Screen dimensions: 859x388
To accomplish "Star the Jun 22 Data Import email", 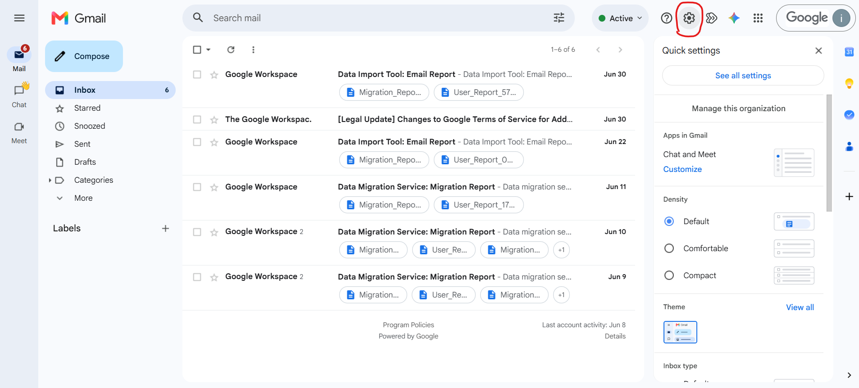I will (x=214, y=142).
